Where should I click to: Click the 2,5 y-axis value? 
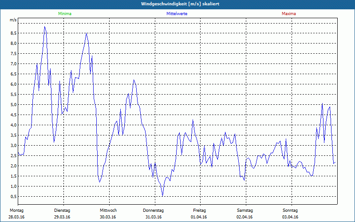[x=14, y=156]
